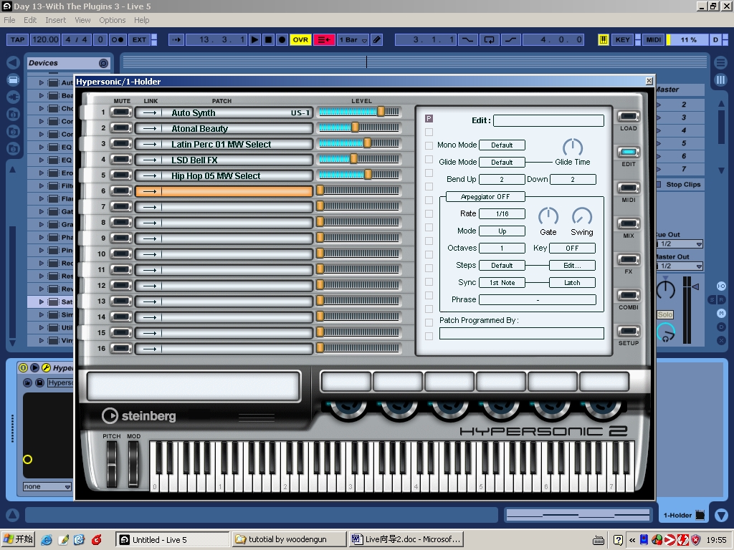Open the arpeggiator Mode Up dropdown

[x=502, y=231]
